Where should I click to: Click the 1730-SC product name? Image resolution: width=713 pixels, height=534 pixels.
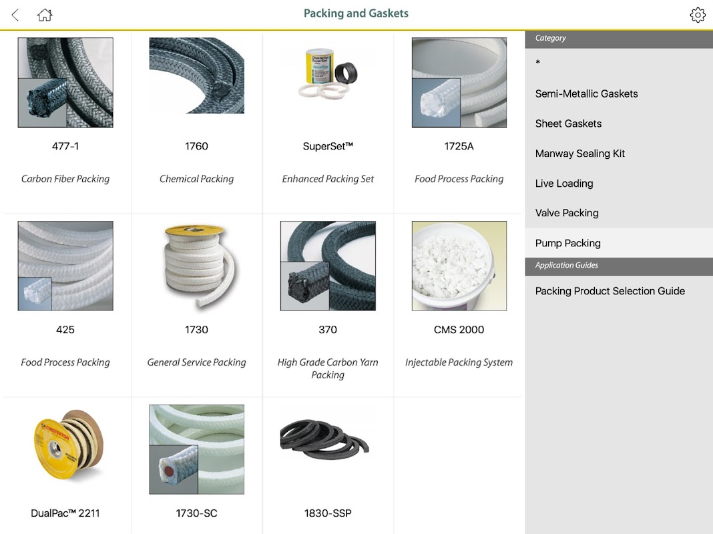pyautogui.click(x=196, y=513)
